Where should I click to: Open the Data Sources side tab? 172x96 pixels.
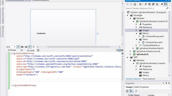pos(3,31)
